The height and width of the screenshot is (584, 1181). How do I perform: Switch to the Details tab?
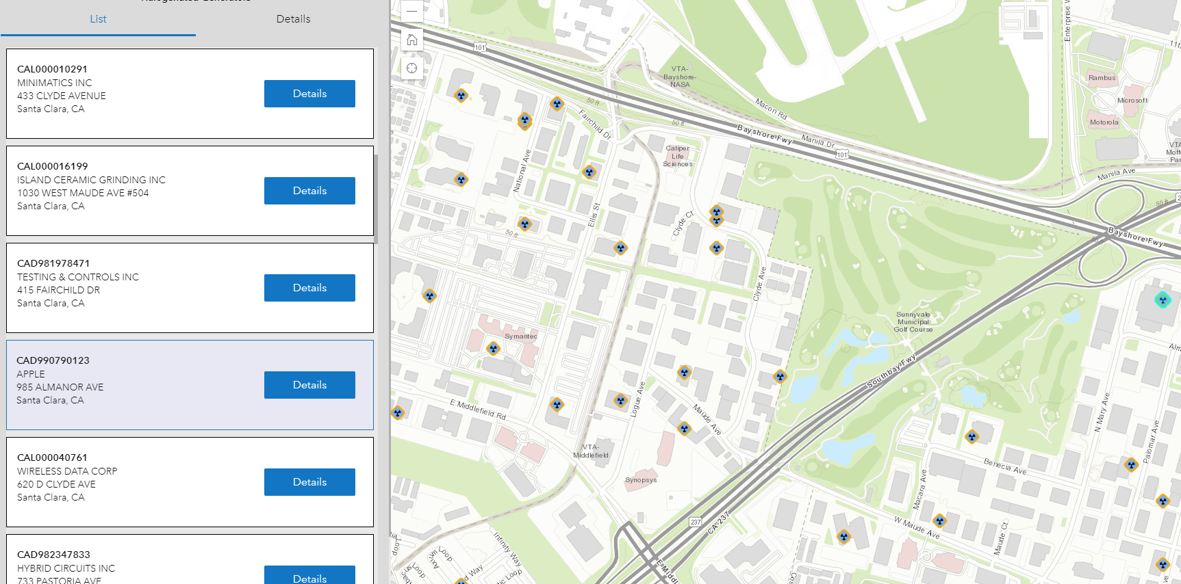tap(293, 19)
